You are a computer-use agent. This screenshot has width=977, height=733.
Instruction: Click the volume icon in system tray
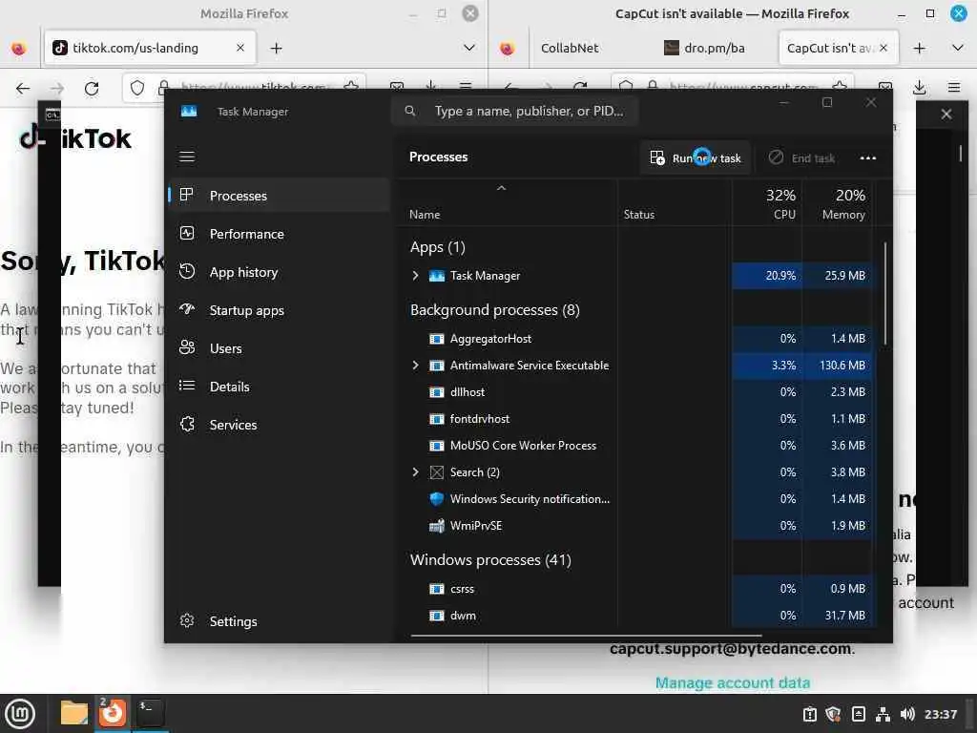[x=907, y=714]
